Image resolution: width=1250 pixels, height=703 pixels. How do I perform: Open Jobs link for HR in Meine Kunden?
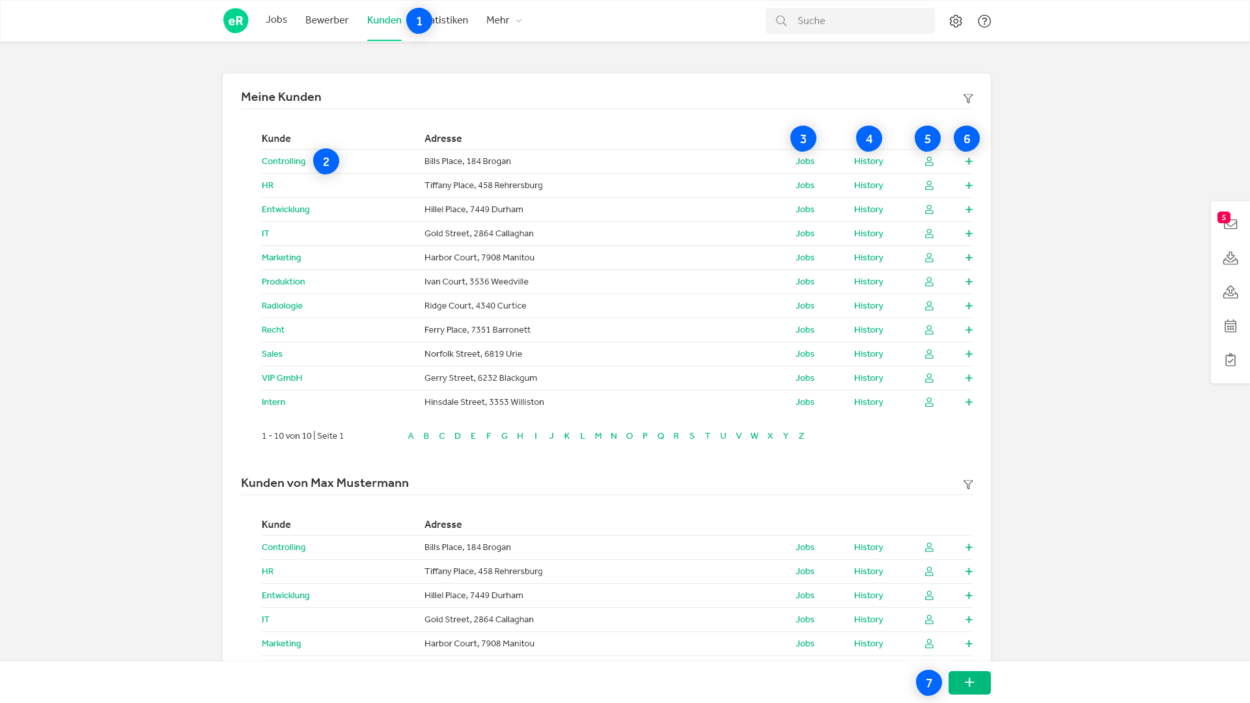[x=805, y=186]
